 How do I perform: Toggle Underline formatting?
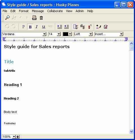[44, 27]
